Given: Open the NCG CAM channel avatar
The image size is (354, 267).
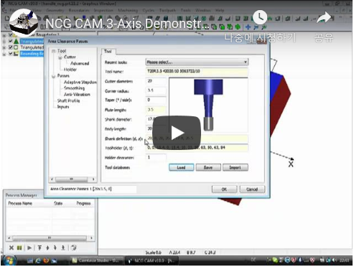Looking at the screenshot, I should click(x=24, y=23).
